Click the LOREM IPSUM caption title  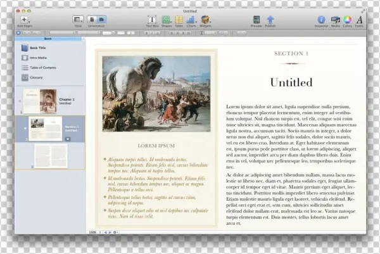[x=156, y=146]
